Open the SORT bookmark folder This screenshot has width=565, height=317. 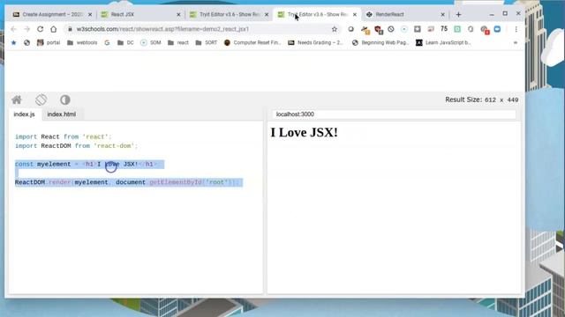coord(207,42)
